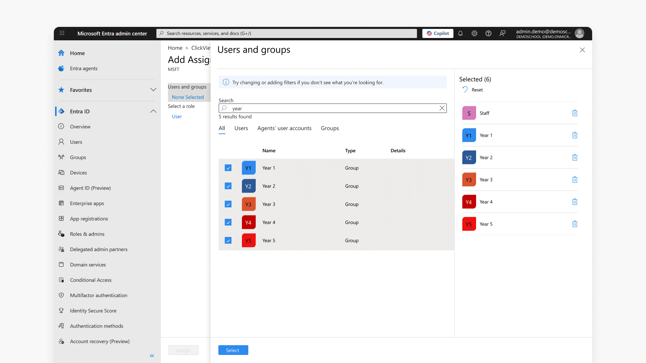Open the feedback icon in header
The width and height of the screenshot is (646, 363).
[502, 33]
